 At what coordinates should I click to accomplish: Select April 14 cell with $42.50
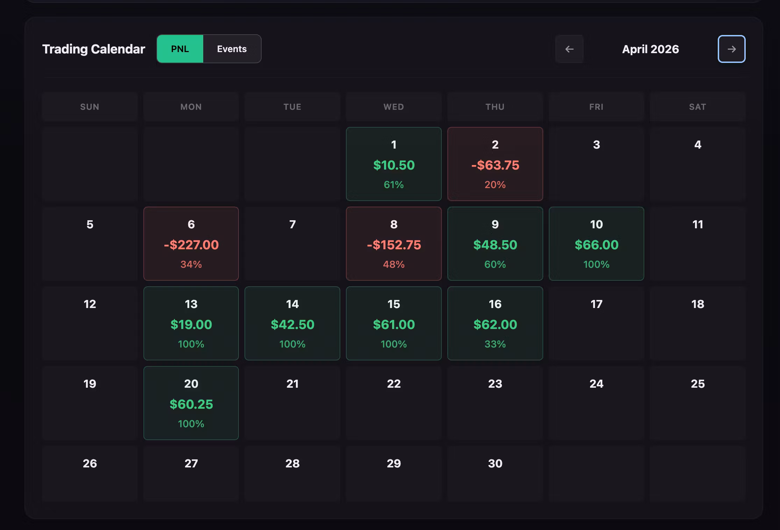[x=292, y=323]
